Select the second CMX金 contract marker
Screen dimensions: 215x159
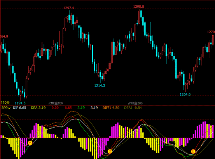pyautogui.click(x=135, y=103)
